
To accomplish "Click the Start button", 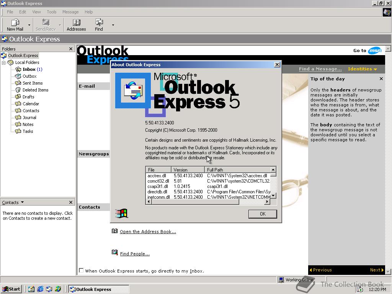I will click(11, 289).
